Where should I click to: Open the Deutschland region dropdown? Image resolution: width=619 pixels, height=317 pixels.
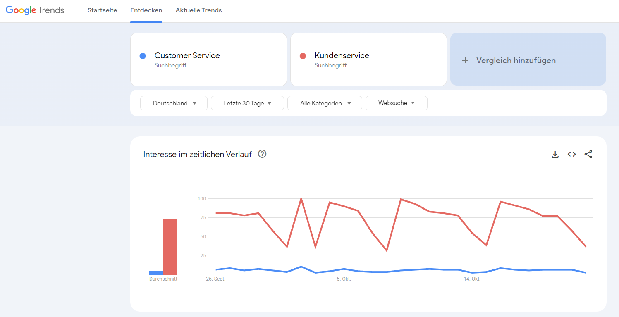pyautogui.click(x=174, y=103)
